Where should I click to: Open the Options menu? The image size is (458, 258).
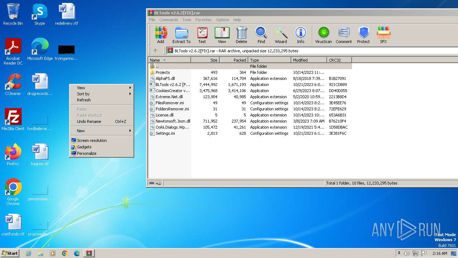[222, 20]
